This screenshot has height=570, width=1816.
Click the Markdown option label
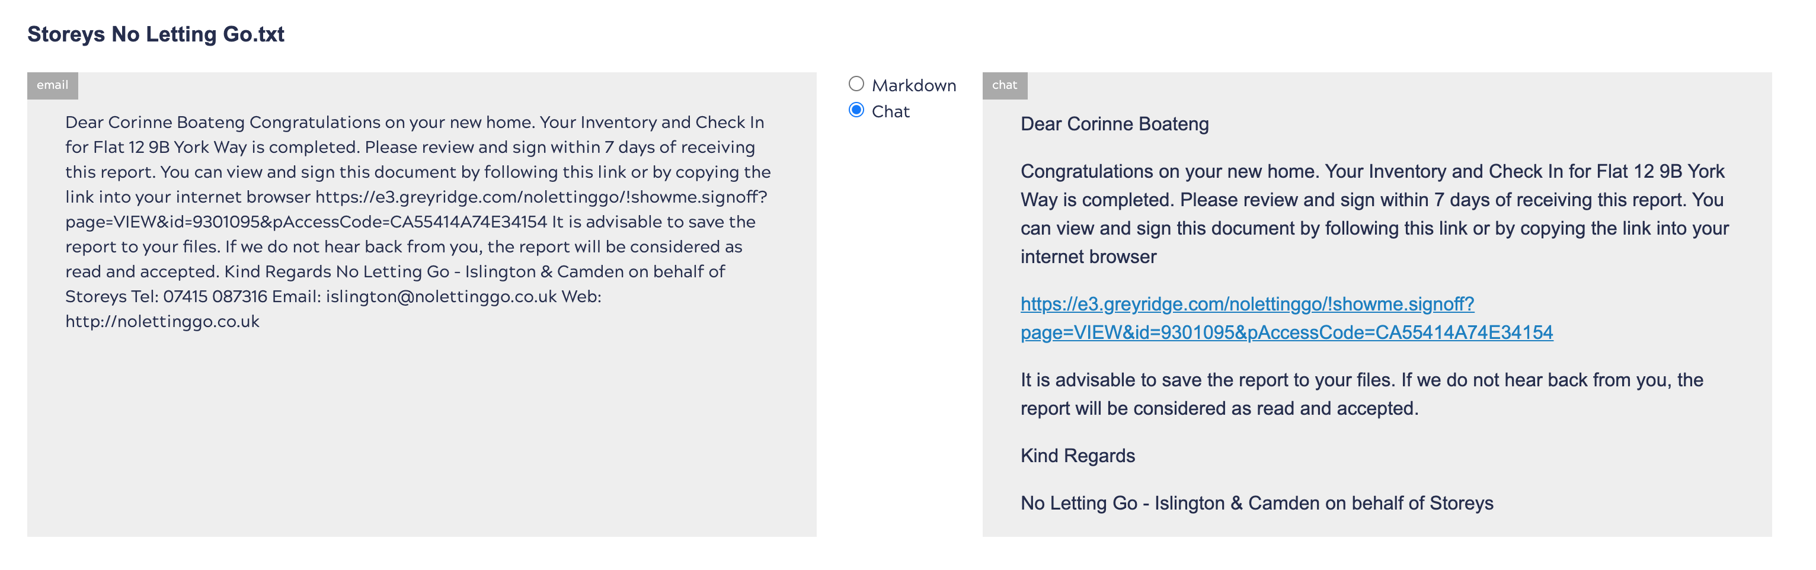coord(914,85)
